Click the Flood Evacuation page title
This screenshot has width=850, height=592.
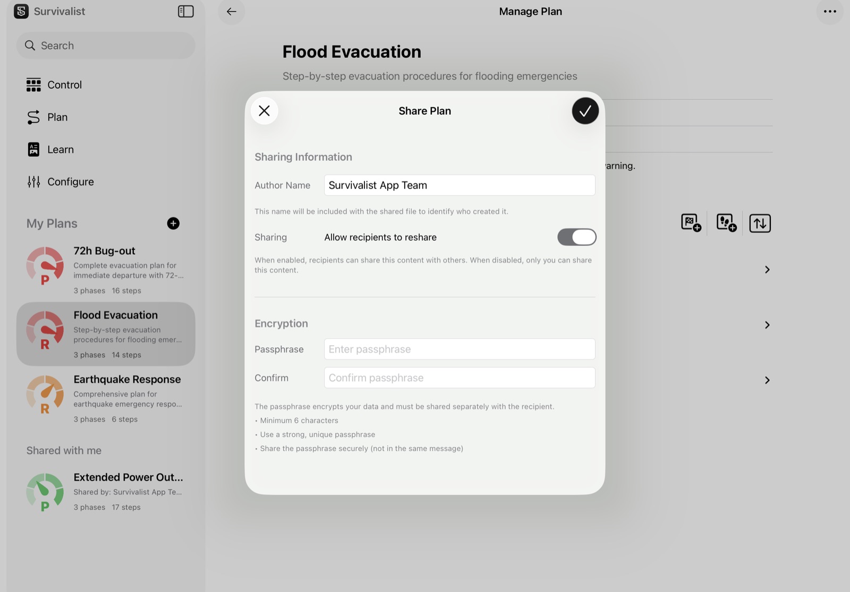(x=352, y=52)
